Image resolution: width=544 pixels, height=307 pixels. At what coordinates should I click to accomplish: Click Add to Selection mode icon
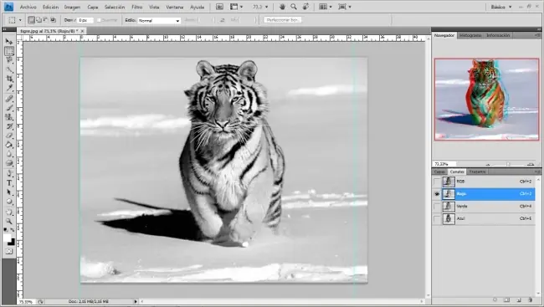coord(38,20)
